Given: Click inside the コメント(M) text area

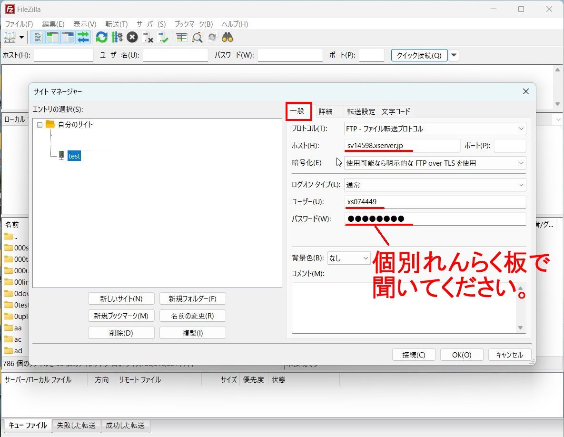Looking at the screenshot, I should 404,308.
